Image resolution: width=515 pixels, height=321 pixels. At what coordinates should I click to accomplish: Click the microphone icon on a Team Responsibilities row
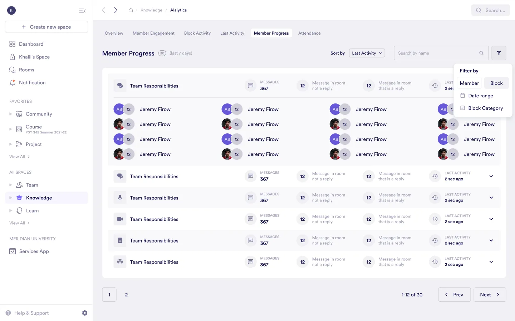(x=120, y=198)
